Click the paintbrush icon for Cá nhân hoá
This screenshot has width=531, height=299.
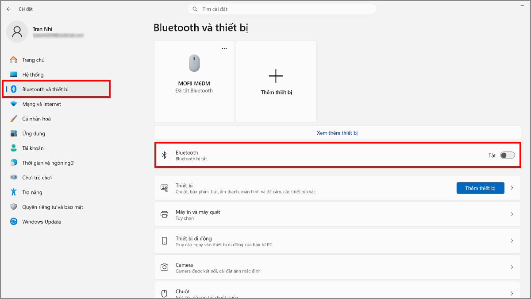click(14, 119)
